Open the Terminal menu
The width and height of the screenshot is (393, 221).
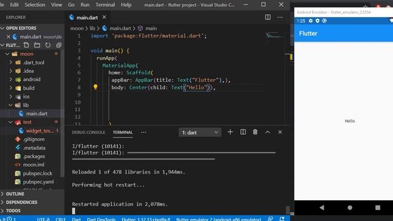coord(105,4)
